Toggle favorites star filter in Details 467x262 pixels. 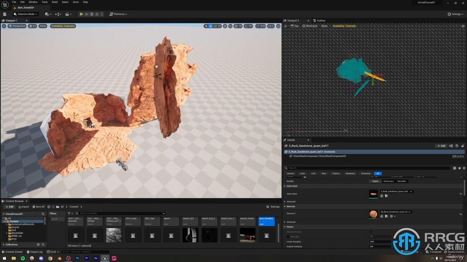[459, 168]
